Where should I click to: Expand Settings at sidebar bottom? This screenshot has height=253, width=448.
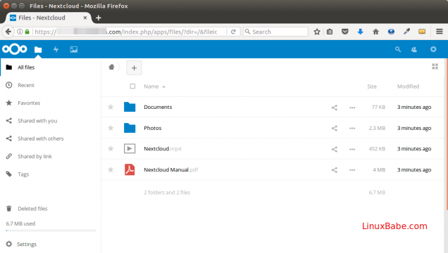(51, 244)
